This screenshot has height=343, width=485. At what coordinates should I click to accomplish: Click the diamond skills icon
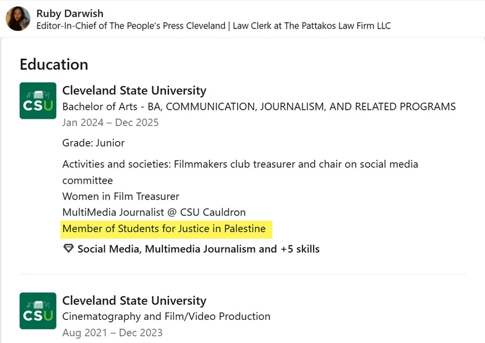point(69,248)
